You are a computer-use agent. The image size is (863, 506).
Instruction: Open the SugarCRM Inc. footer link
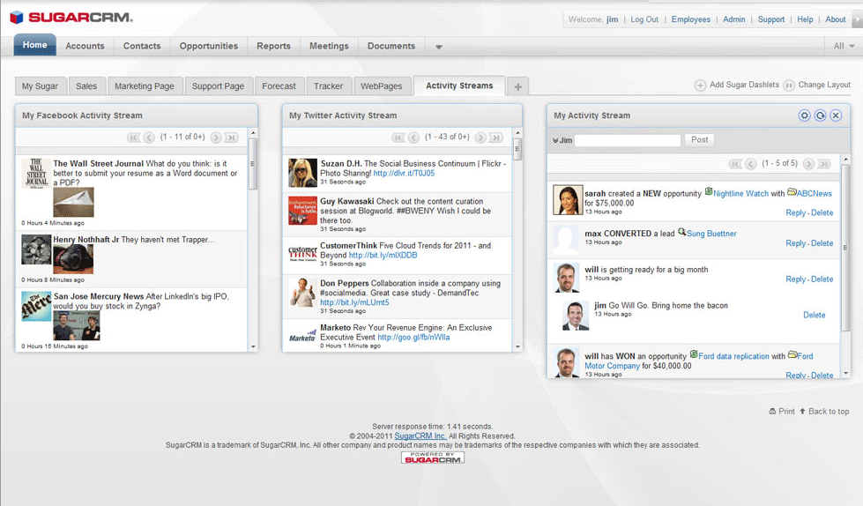(420, 436)
